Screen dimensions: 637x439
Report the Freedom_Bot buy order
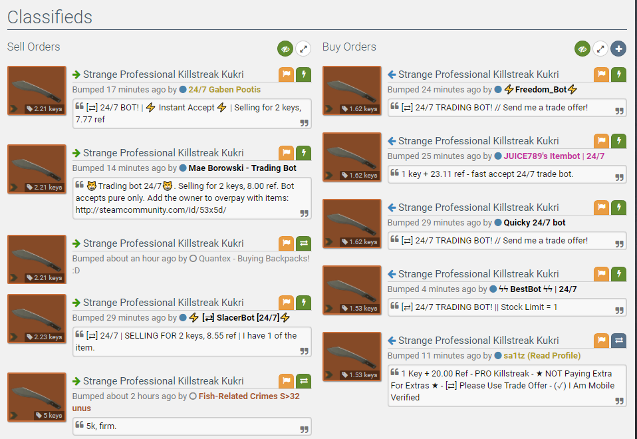[x=602, y=74]
